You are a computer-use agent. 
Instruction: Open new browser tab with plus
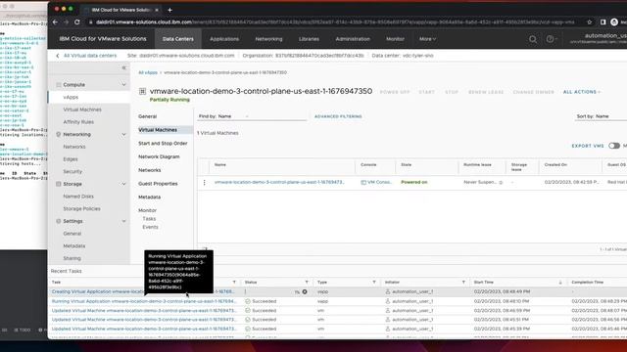169,10
